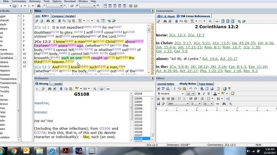Switch to the Compare tab
The image size is (277, 155).
click(x=58, y=16)
